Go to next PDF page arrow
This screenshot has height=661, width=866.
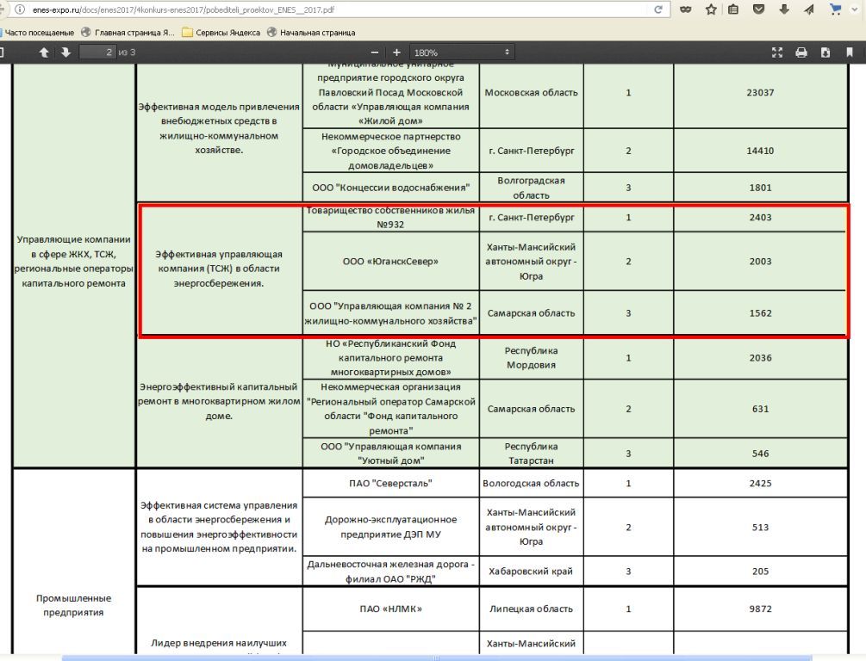[65, 53]
